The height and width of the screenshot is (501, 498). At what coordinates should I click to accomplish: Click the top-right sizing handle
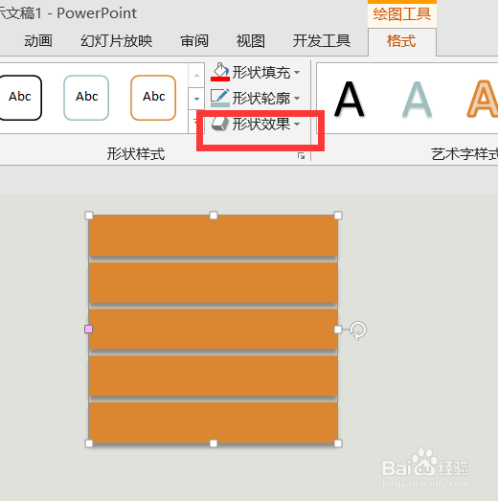pos(338,216)
